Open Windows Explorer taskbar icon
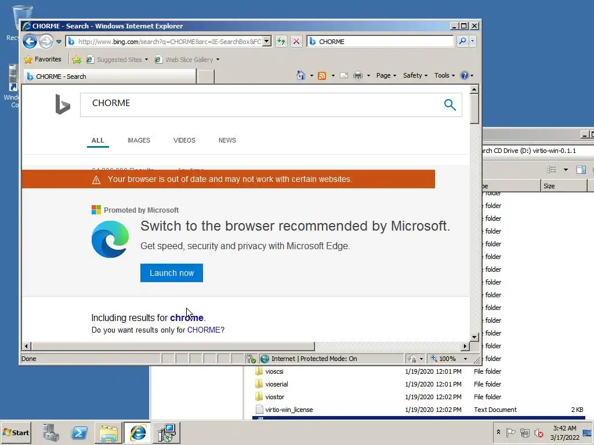This screenshot has width=594, height=445. 108,432
